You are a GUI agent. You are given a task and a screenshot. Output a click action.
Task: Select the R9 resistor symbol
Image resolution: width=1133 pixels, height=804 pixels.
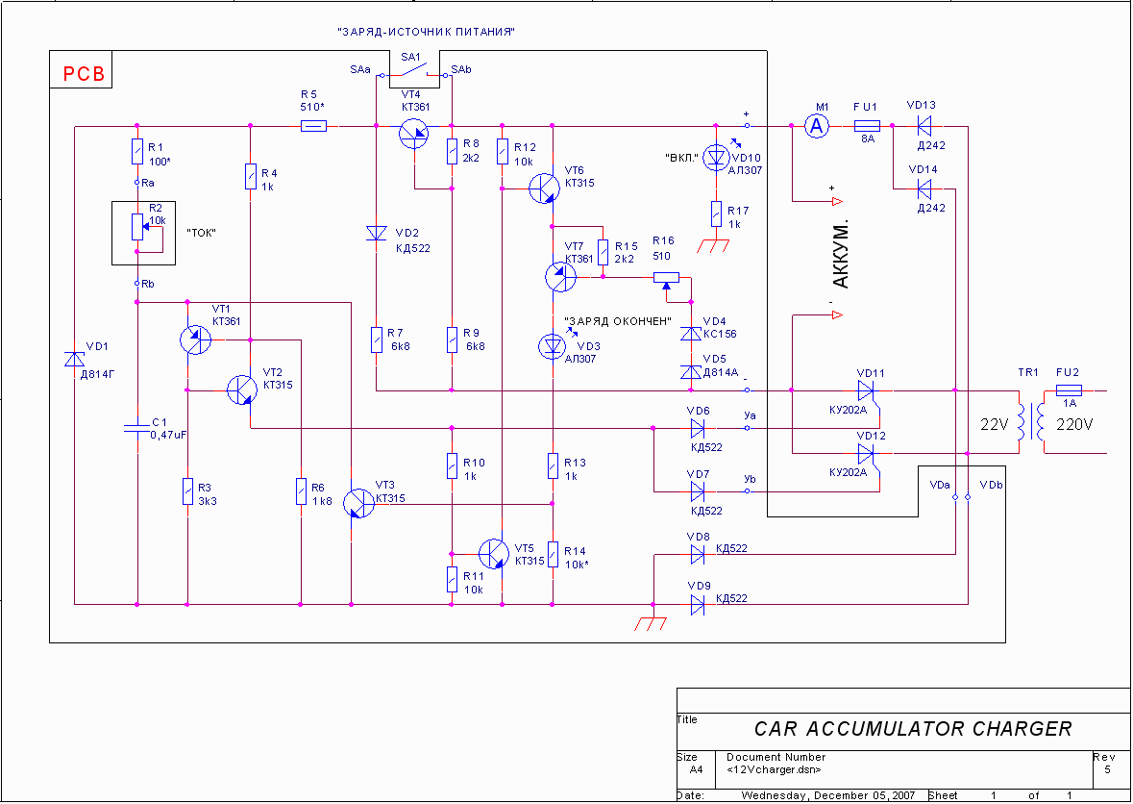tap(452, 339)
